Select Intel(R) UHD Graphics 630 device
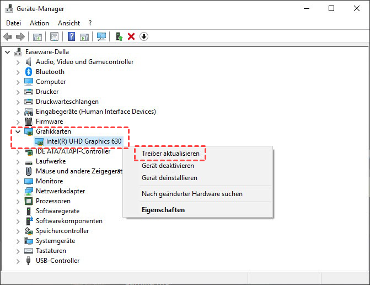 click(84, 141)
